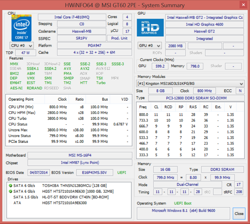Click the green UEFI label beside BIOS version
This screenshot has width=250, height=224.
pyautogui.click(x=122, y=172)
